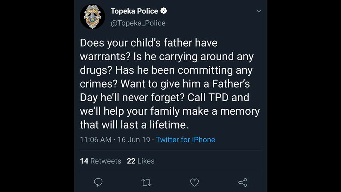This screenshot has height=192, width=341.
Task: Open the Topeka Police display name
Action: click(134, 11)
